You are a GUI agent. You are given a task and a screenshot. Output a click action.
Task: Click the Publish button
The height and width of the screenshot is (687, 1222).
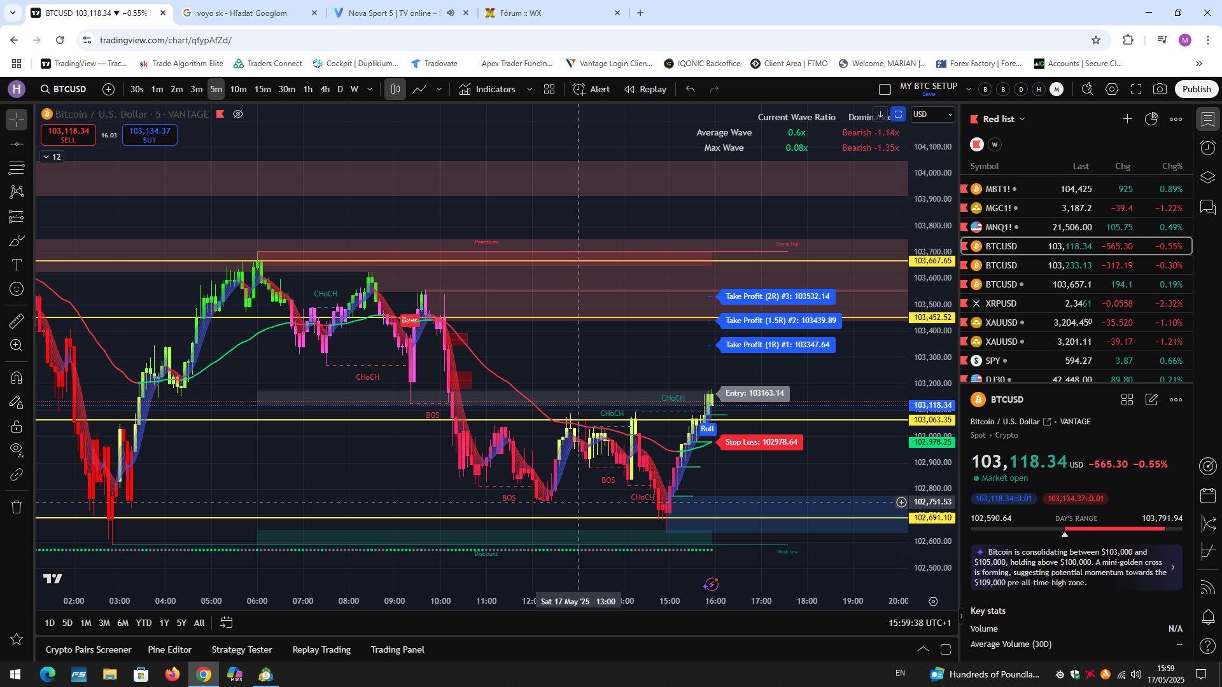point(1197,89)
